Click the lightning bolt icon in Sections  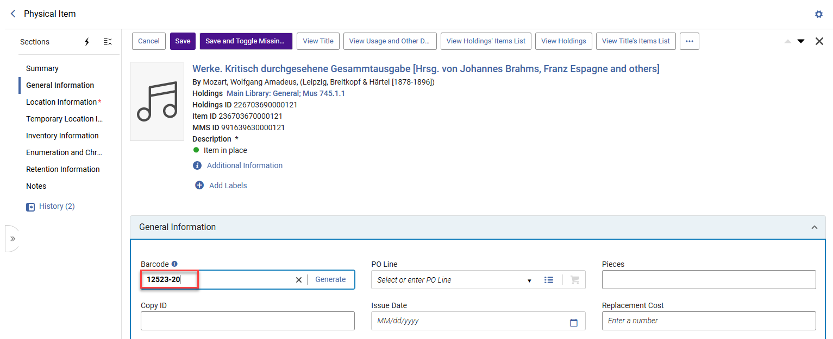(x=86, y=42)
